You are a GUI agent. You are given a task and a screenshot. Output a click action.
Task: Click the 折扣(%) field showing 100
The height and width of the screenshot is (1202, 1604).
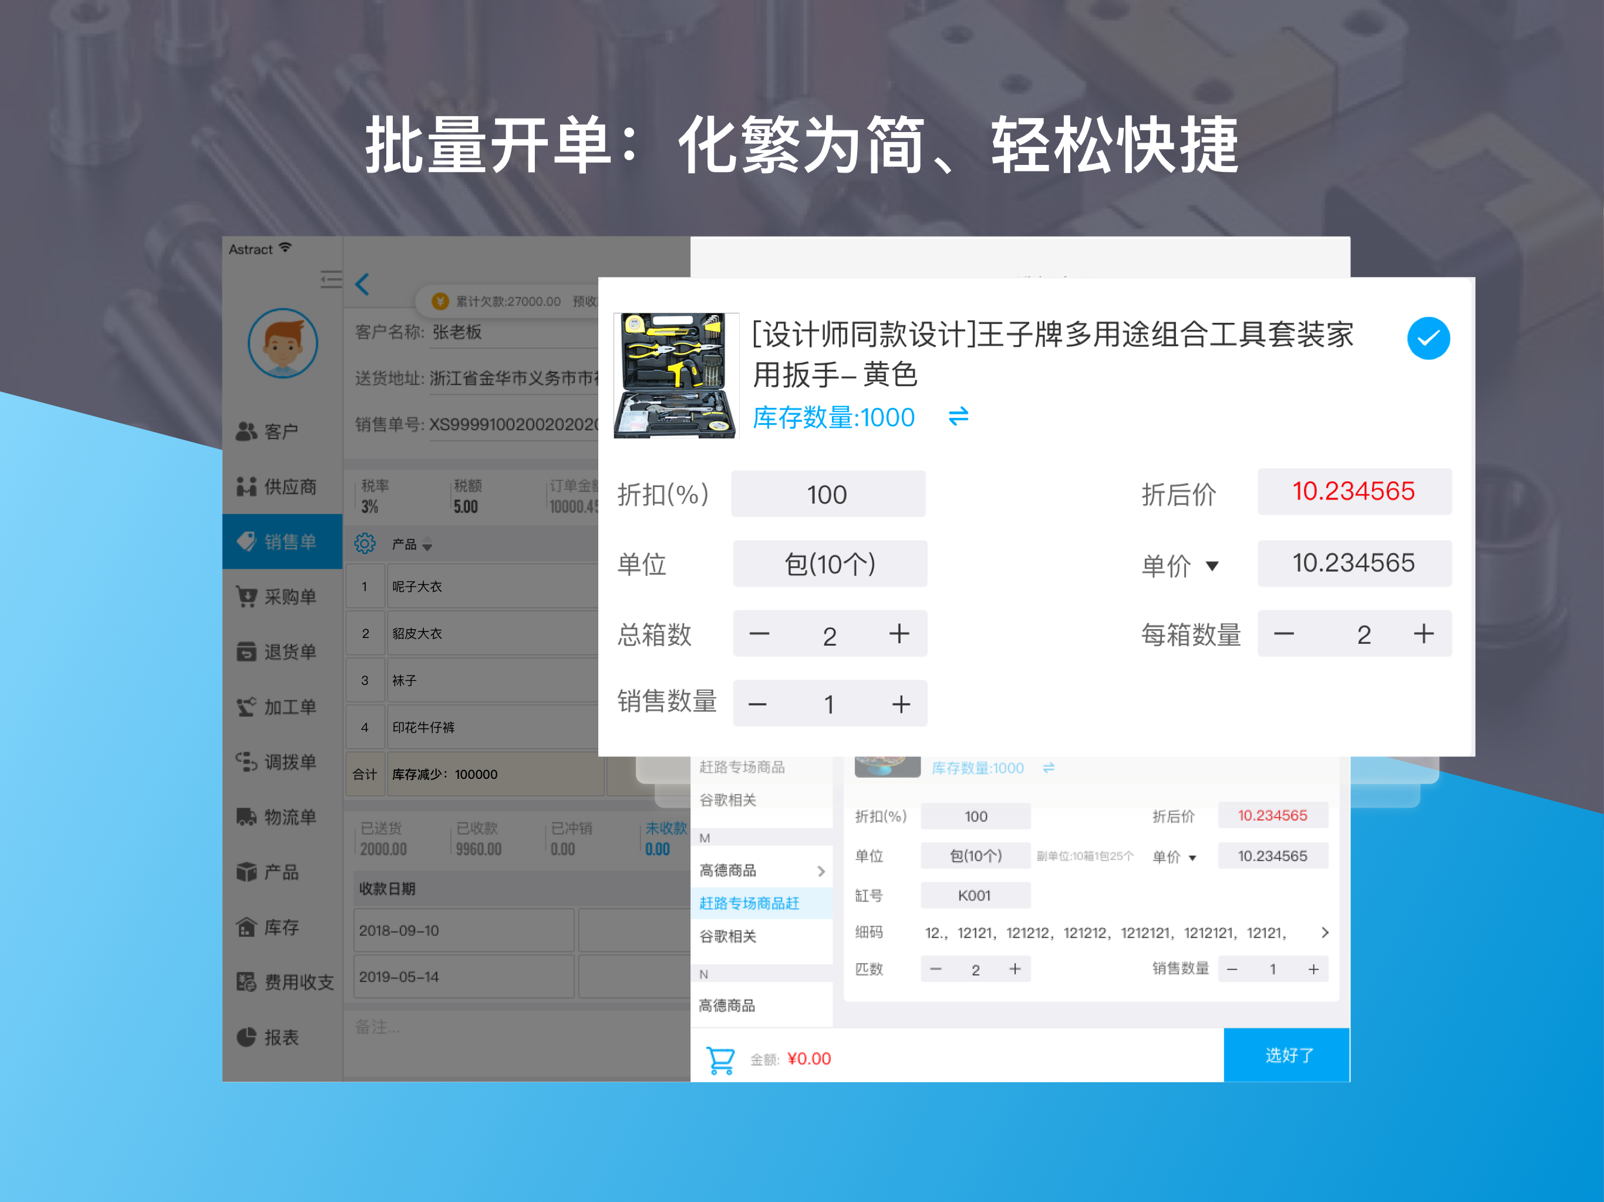[827, 494]
